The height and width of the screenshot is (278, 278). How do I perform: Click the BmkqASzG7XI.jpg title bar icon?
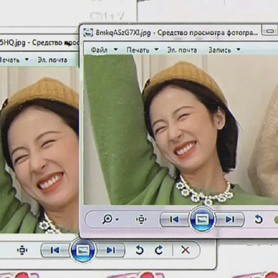click(88, 33)
